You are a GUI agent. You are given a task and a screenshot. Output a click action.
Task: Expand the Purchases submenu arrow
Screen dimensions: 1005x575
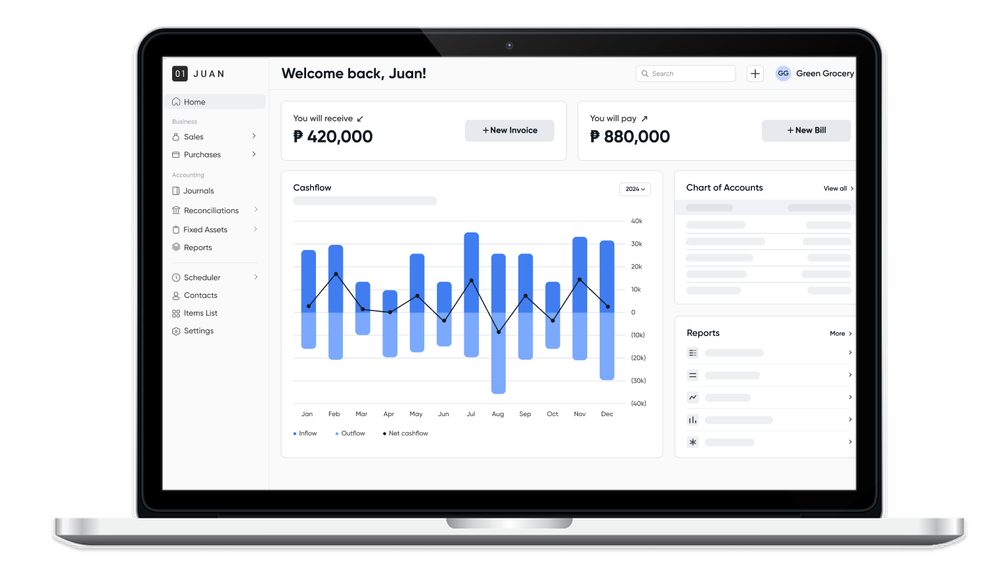[x=254, y=154]
